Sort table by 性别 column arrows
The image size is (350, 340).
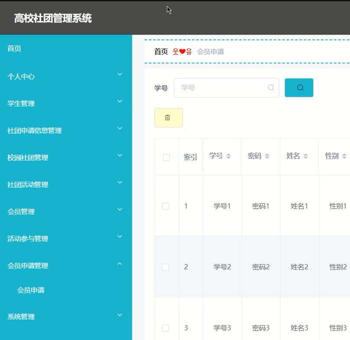click(x=344, y=156)
